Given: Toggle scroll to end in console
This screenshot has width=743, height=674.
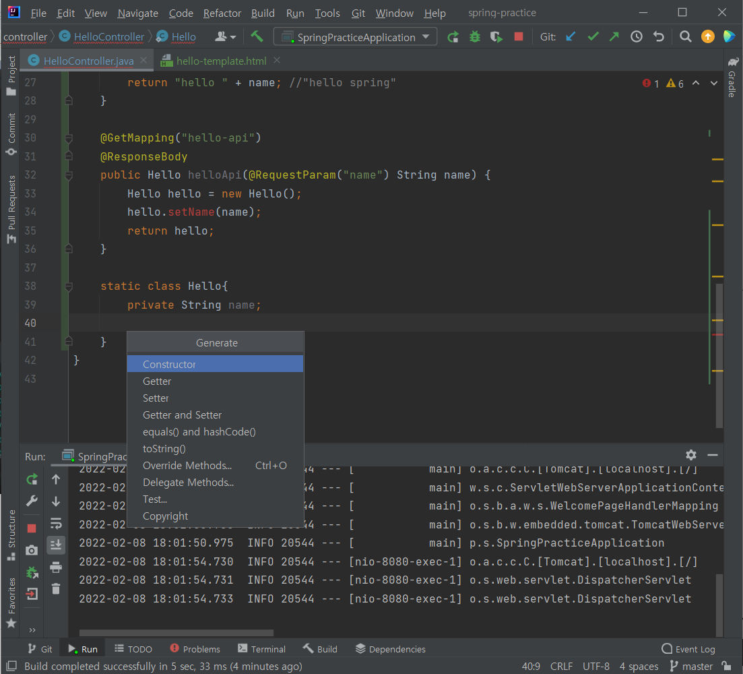Looking at the screenshot, I should (x=56, y=545).
